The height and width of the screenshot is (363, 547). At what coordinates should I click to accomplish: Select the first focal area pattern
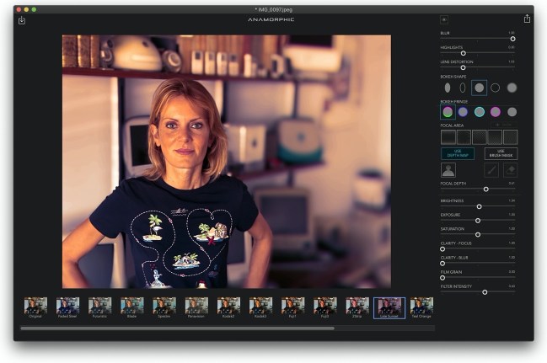[448, 137]
